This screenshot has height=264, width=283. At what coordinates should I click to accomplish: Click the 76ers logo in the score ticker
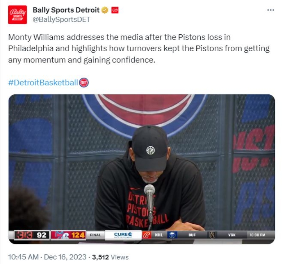[x=61, y=235]
